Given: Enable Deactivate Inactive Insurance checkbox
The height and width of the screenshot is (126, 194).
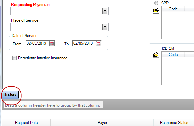Looking at the screenshot, I should click(x=14, y=58).
